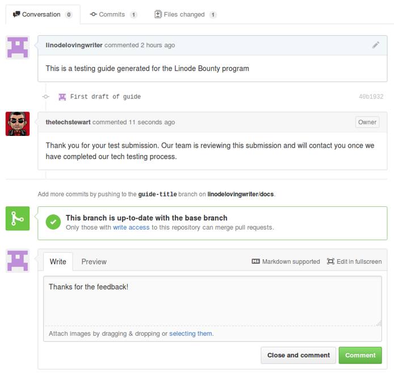Click the green merge branch icon
Viewport: 394px width, 374px height.
click(x=18, y=219)
